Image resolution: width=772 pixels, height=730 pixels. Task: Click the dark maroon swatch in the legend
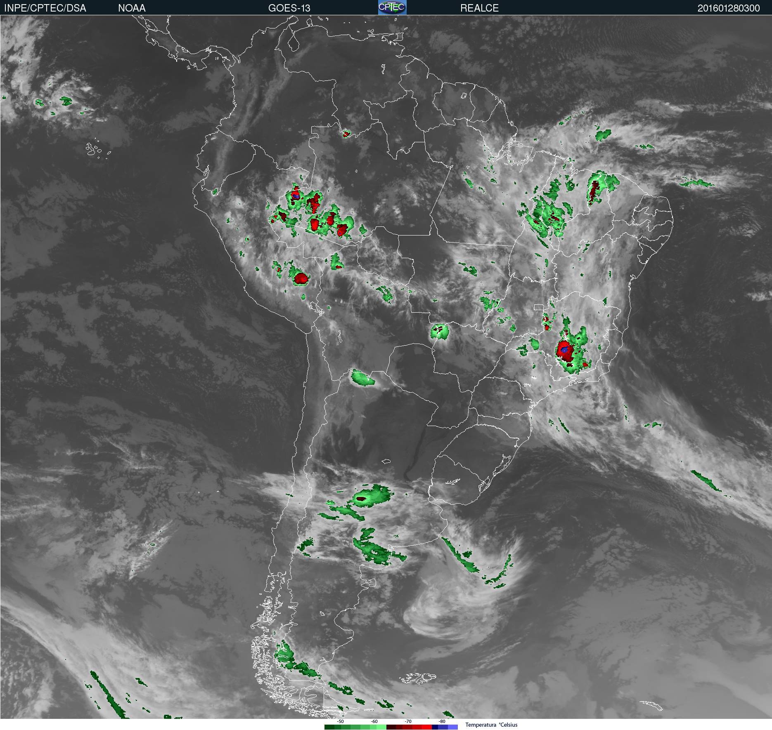391,727
